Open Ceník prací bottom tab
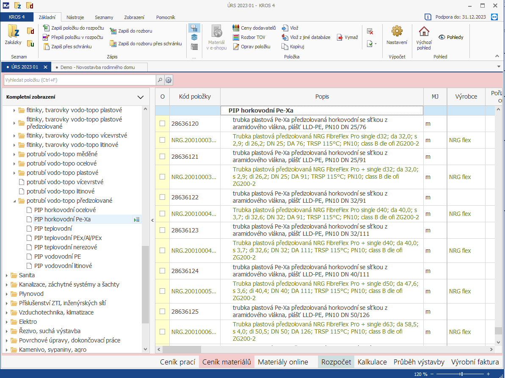 [x=177, y=362]
